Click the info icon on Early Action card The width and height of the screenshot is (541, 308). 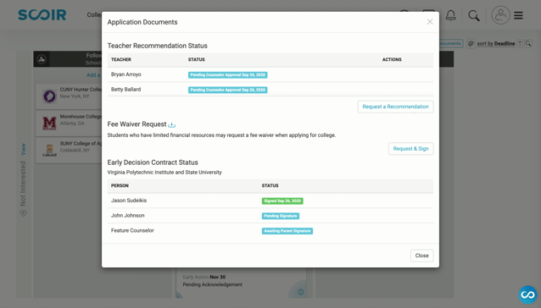(301, 292)
